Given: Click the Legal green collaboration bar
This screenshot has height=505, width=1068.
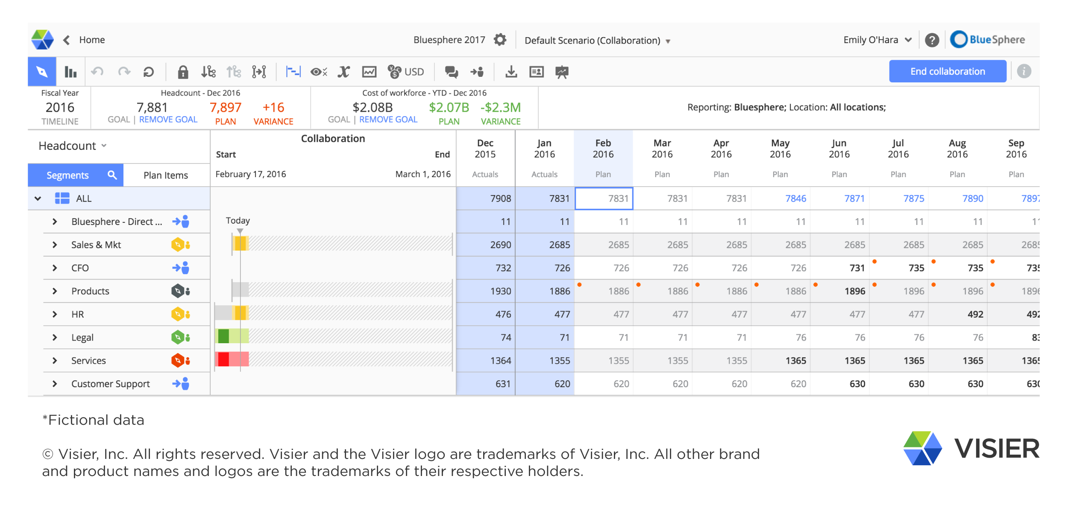Looking at the screenshot, I should (232, 336).
